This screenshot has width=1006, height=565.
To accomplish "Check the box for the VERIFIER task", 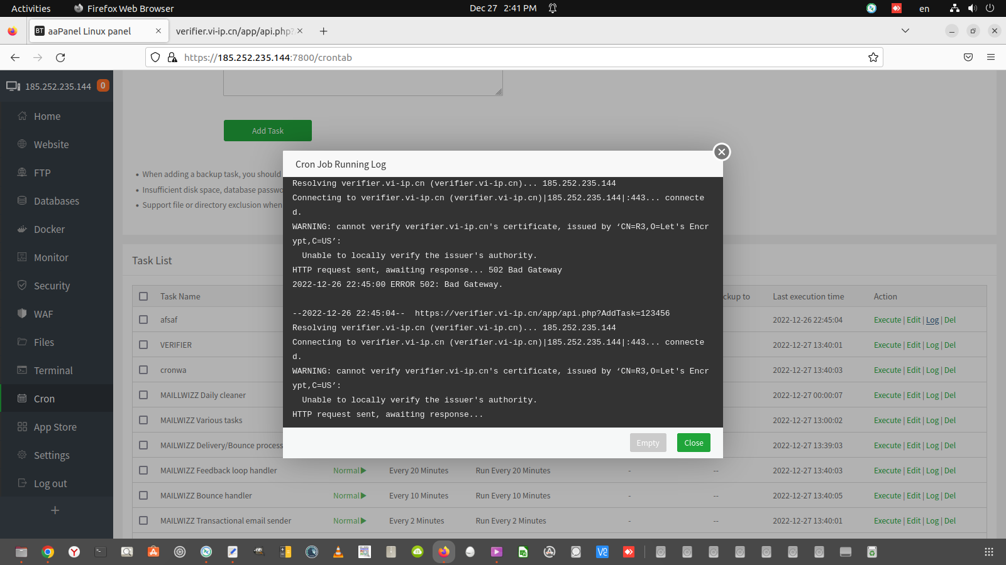I will [143, 345].
